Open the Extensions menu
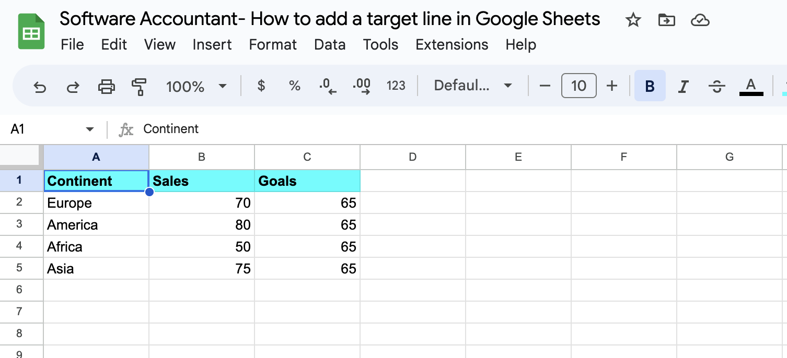 click(452, 45)
